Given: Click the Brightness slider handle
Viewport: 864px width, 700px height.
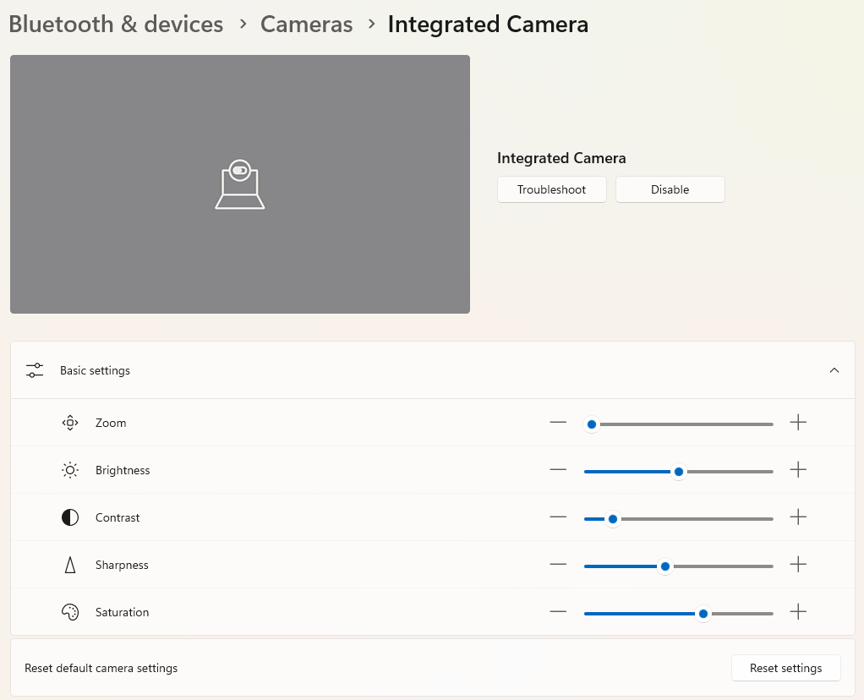Looking at the screenshot, I should (x=678, y=471).
